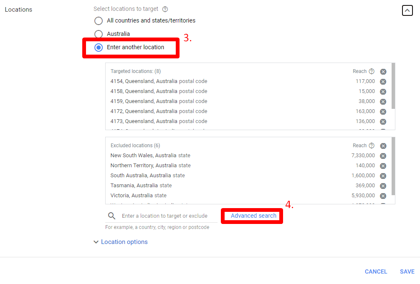Collapse the Locations section panel

pyautogui.click(x=407, y=10)
